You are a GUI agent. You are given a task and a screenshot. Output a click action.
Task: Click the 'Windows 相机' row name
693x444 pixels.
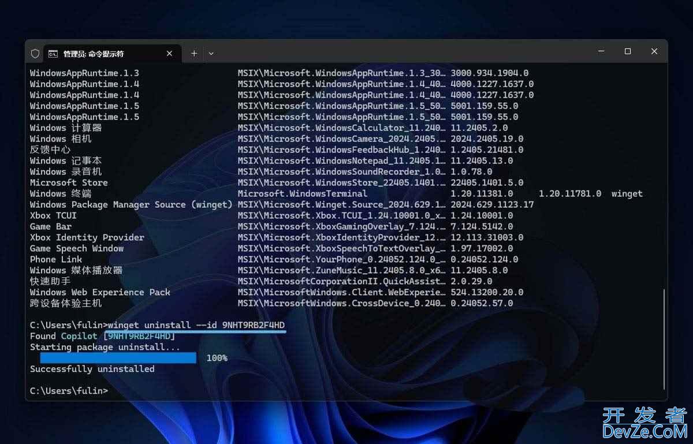pyautogui.click(x=61, y=139)
